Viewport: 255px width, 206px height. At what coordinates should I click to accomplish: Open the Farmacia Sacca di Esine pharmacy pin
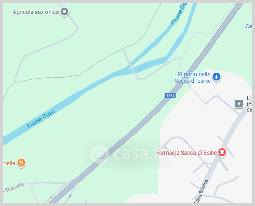point(222,152)
